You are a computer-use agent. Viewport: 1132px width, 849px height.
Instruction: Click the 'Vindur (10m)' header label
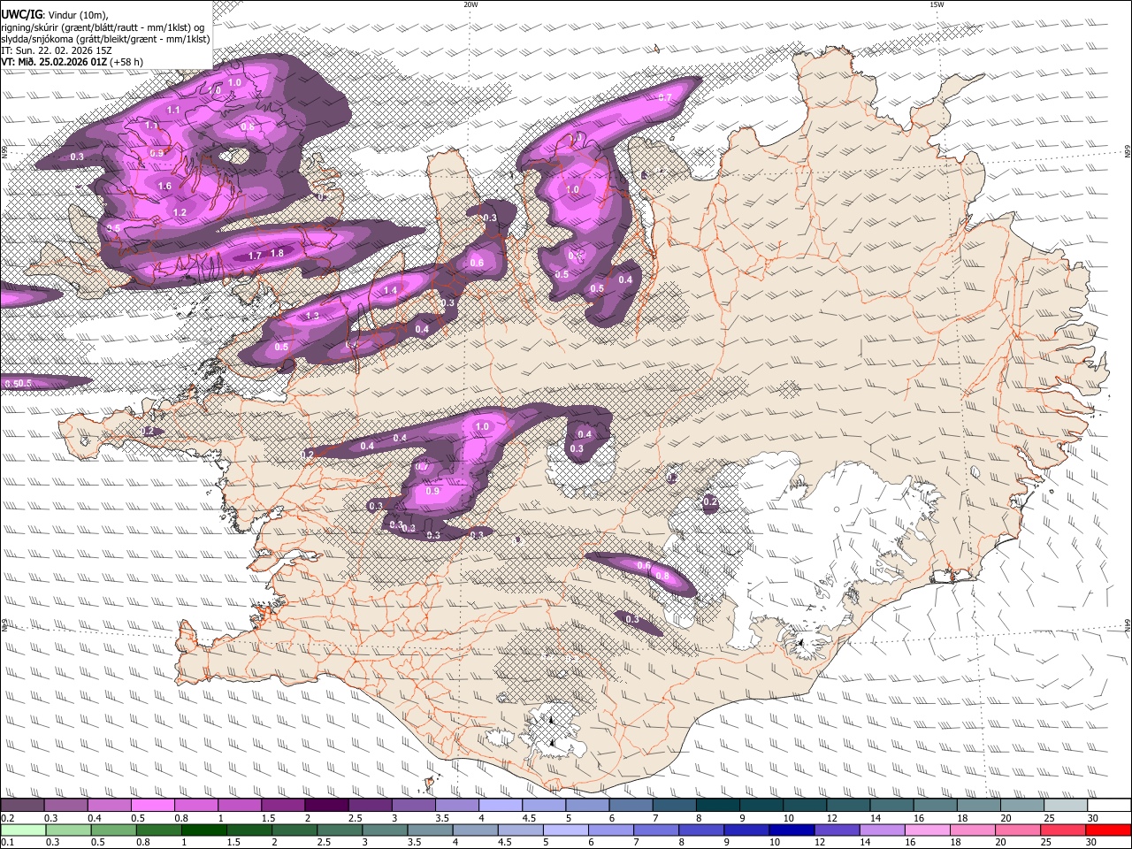click(76, 15)
